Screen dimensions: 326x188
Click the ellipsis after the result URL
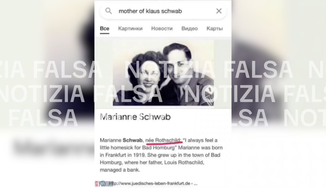196,184
